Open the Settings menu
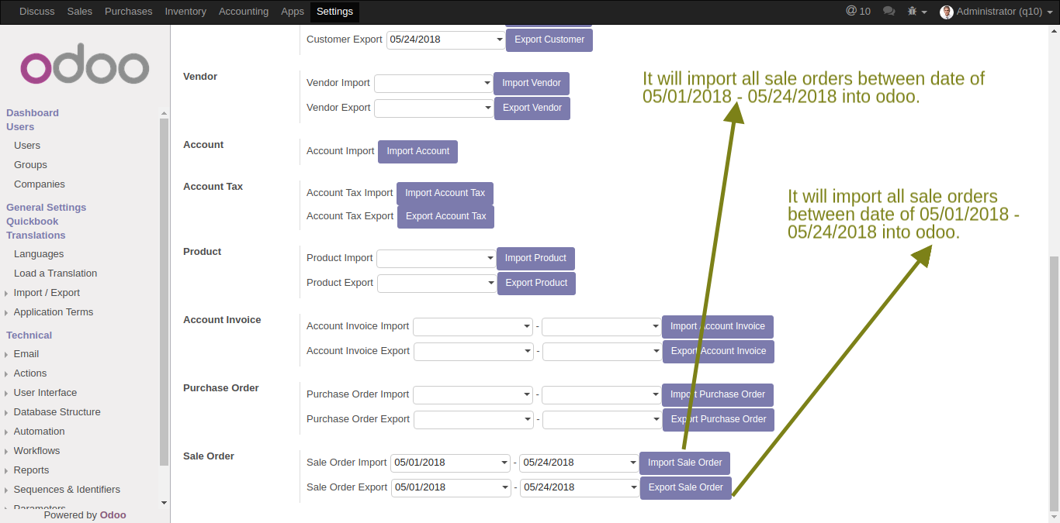 335,12
